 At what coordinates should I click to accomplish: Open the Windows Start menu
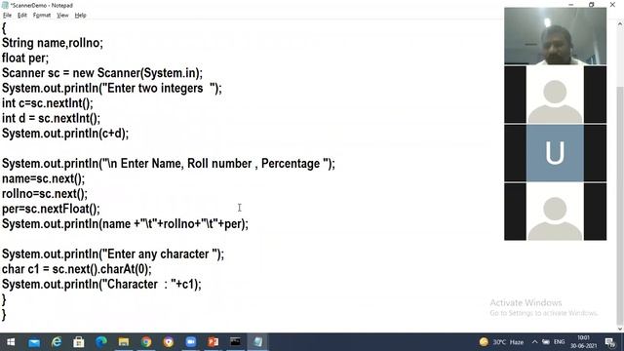point(11,342)
